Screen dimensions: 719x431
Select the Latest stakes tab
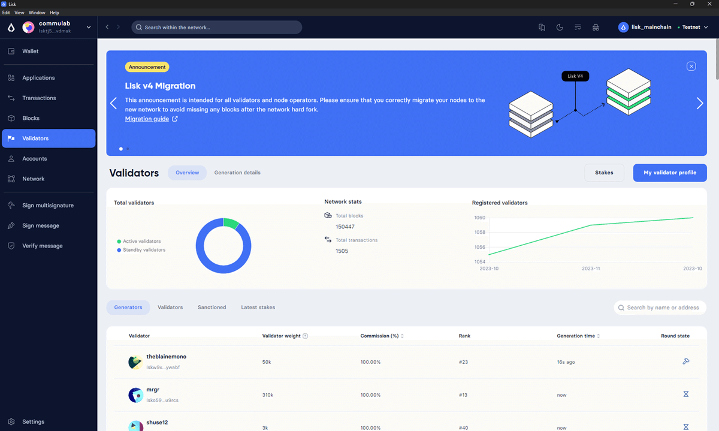pos(258,308)
